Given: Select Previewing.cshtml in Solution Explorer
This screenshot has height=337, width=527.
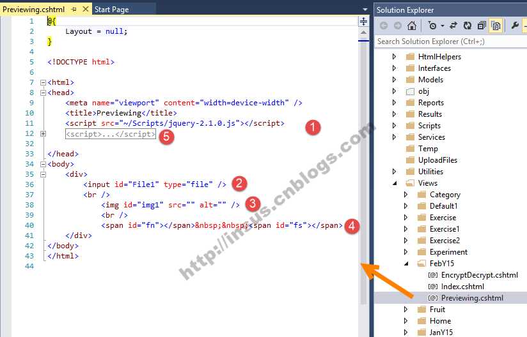Looking at the screenshot, I should (x=472, y=298).
